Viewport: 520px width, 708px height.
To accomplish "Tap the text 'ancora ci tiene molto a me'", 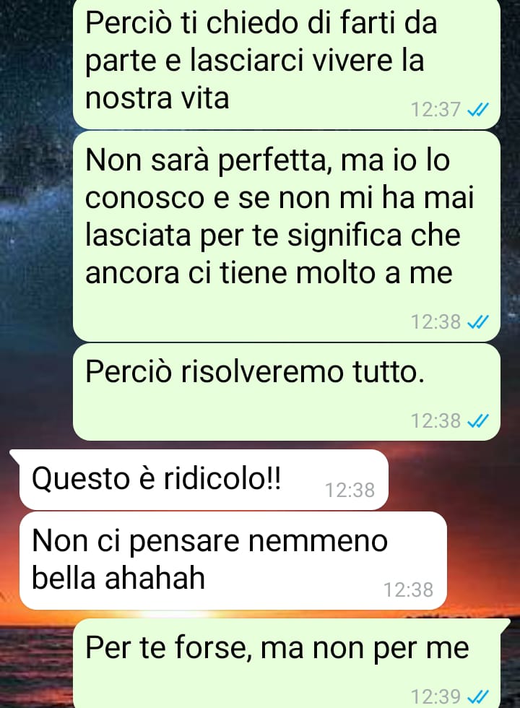I will pos(269,273).
